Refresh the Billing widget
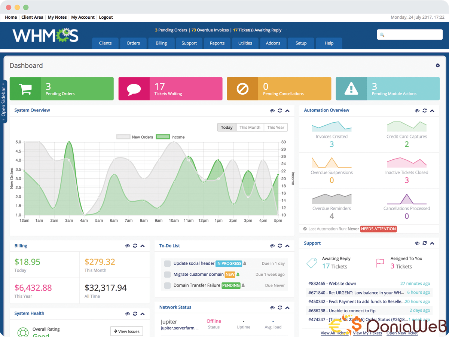Viewport: 449px width, 337px height. click(135, 246)
